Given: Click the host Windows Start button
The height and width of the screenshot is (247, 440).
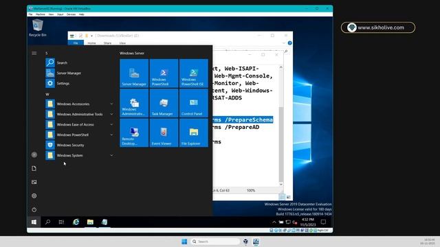Looking at the screenshot, I should tap(184, 242).
